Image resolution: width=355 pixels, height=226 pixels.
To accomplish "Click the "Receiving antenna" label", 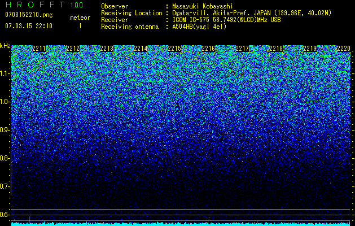I will (130, 27).
